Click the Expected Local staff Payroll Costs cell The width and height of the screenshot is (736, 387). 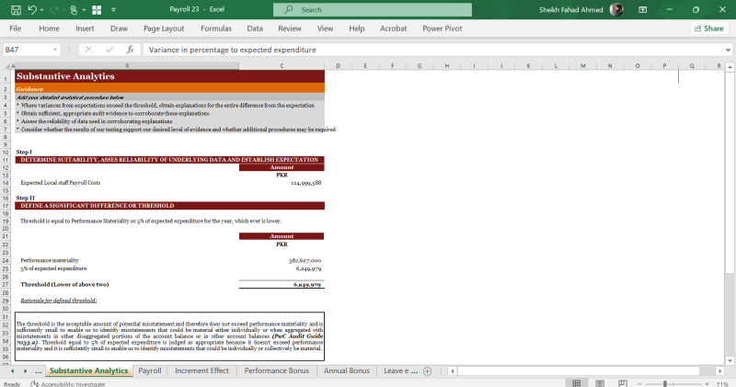point(127,183)
